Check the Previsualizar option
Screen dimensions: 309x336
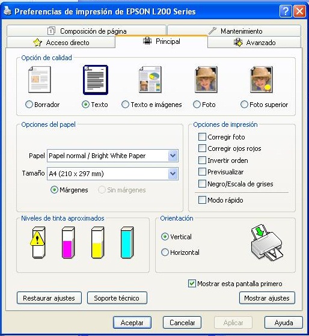click(x=202, y=172)
